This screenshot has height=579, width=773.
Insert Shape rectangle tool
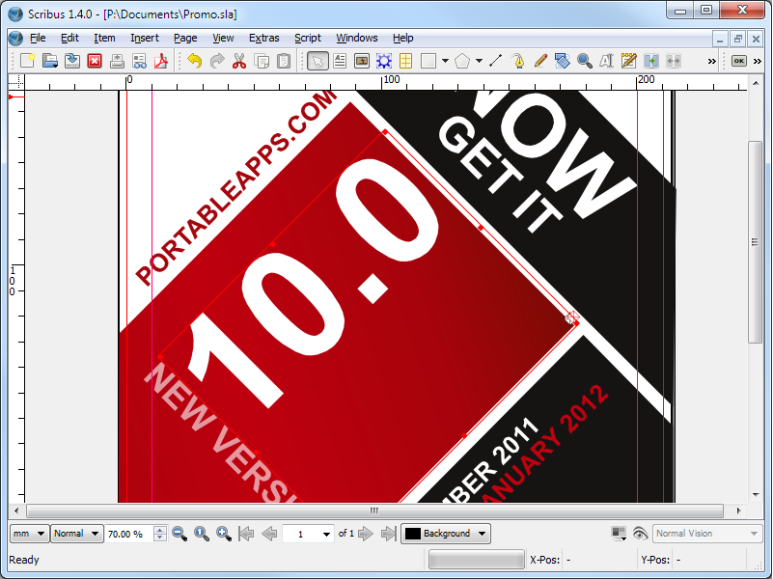pyautogui.click(x=428, y=61)
